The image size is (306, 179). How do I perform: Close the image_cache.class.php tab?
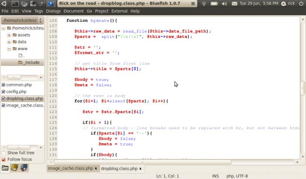pos(96,169)
